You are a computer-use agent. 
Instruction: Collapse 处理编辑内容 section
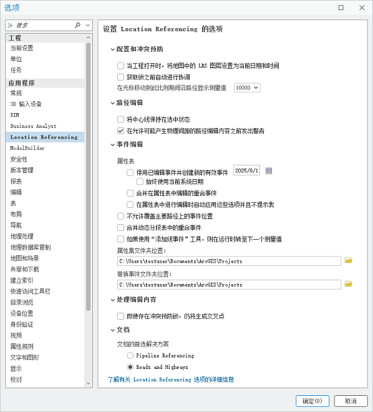pyautogui.click(x=113, y=300)
